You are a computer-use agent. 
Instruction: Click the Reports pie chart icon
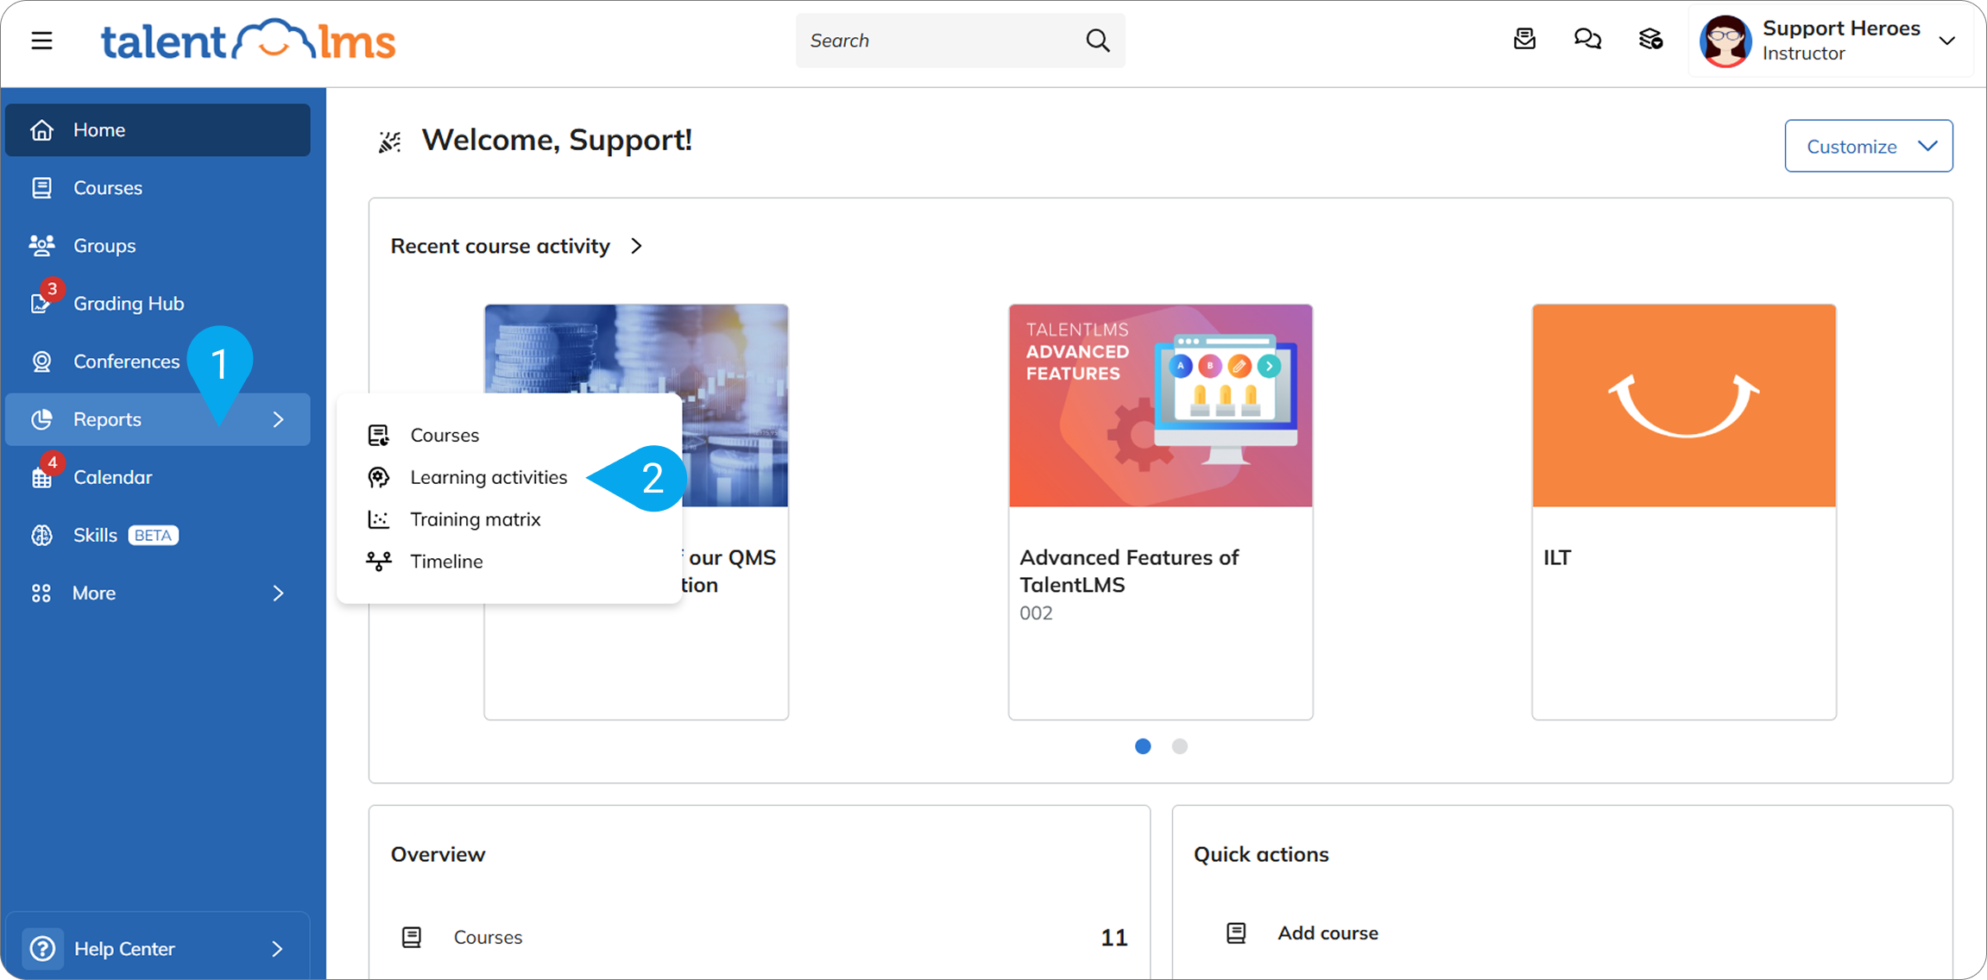click(x=41, y=419)
